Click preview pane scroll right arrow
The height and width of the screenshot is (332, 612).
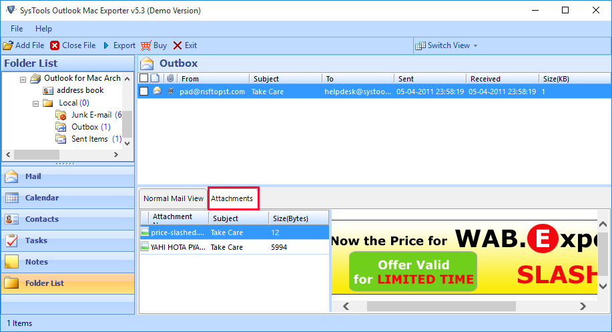(x=583, y=306)
